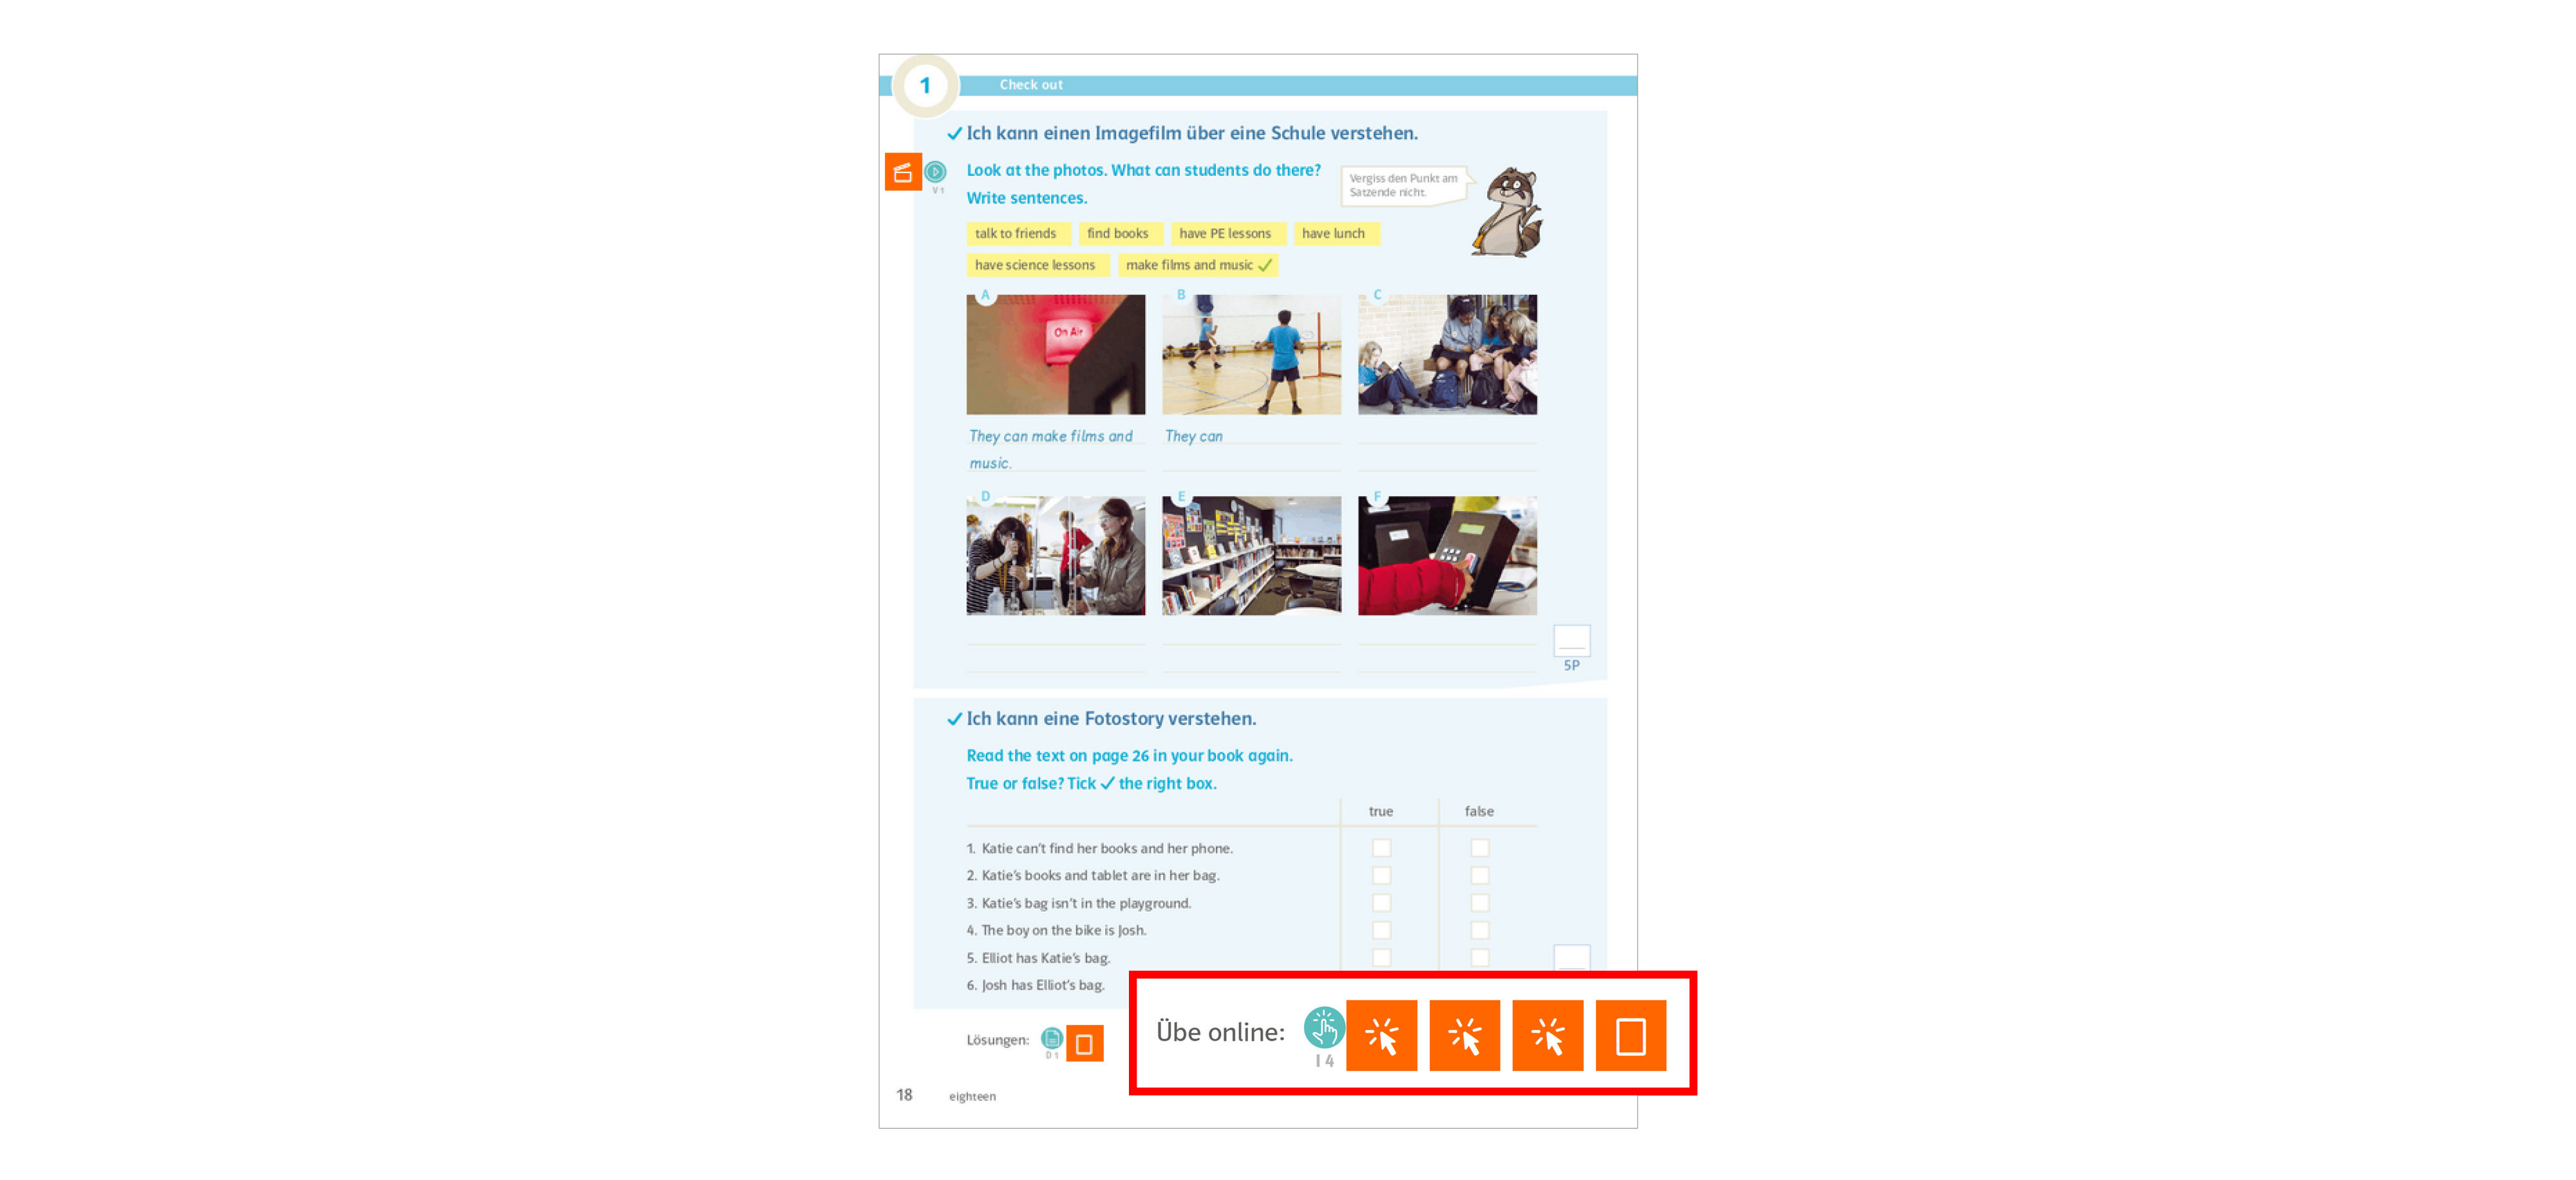The width and height of the screenshot is (2576, 1180).
Task: Click 'Read the text on page 26 in your book again.'
Action: point(1129,756)
